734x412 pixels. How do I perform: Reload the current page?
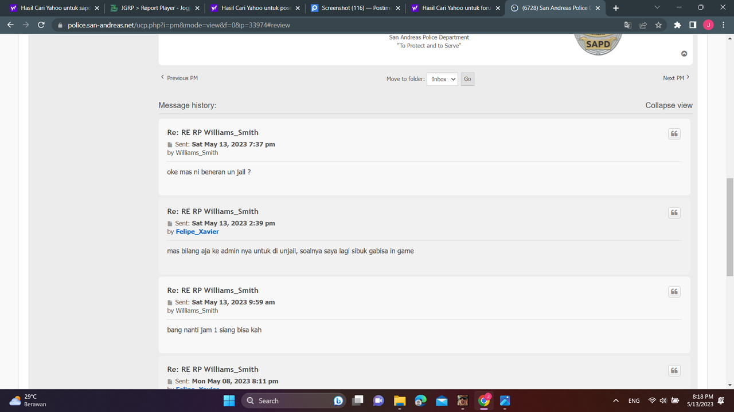41,25
